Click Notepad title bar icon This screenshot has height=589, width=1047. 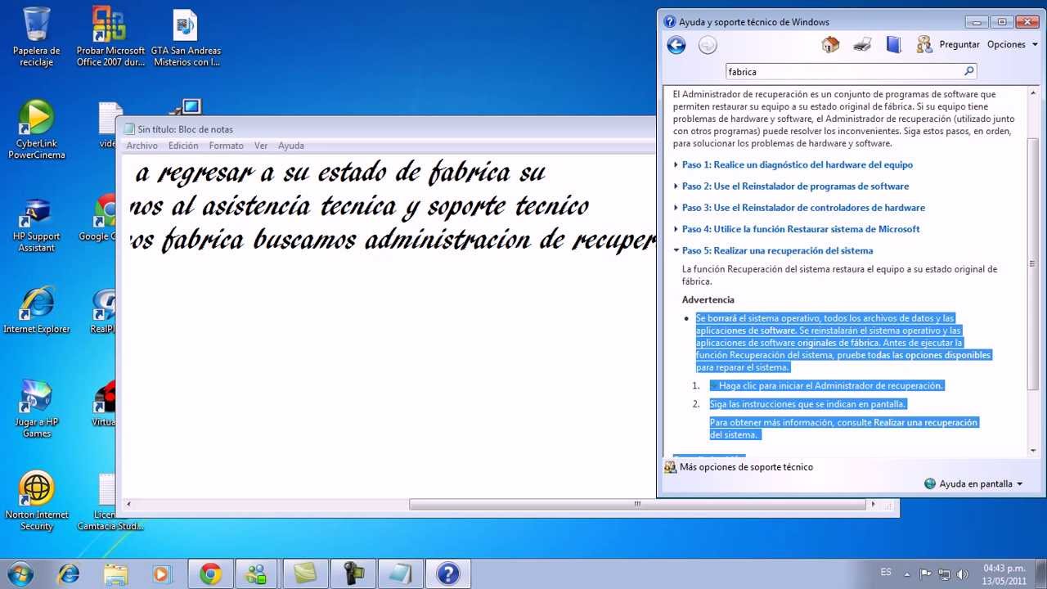tap(128, 129)
